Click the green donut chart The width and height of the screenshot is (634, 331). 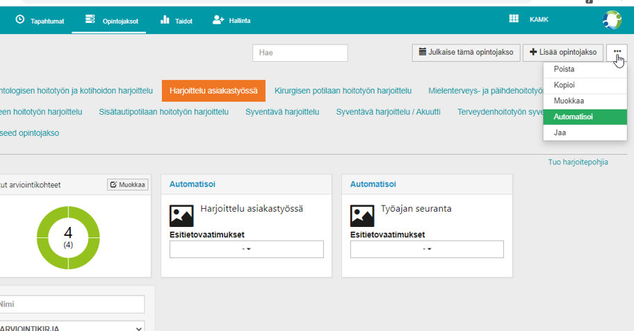pos(68,237)
